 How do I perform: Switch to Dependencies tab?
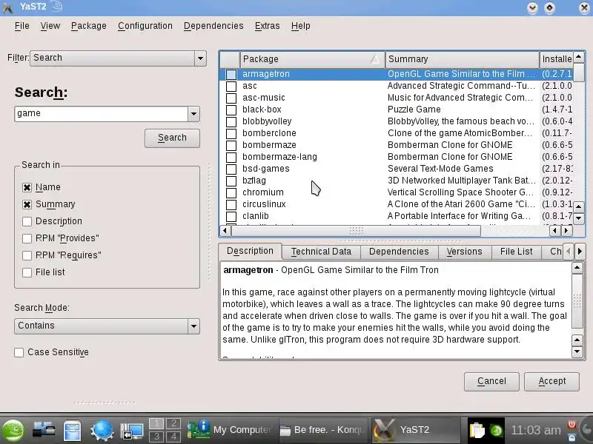click(x=399, y=252)
